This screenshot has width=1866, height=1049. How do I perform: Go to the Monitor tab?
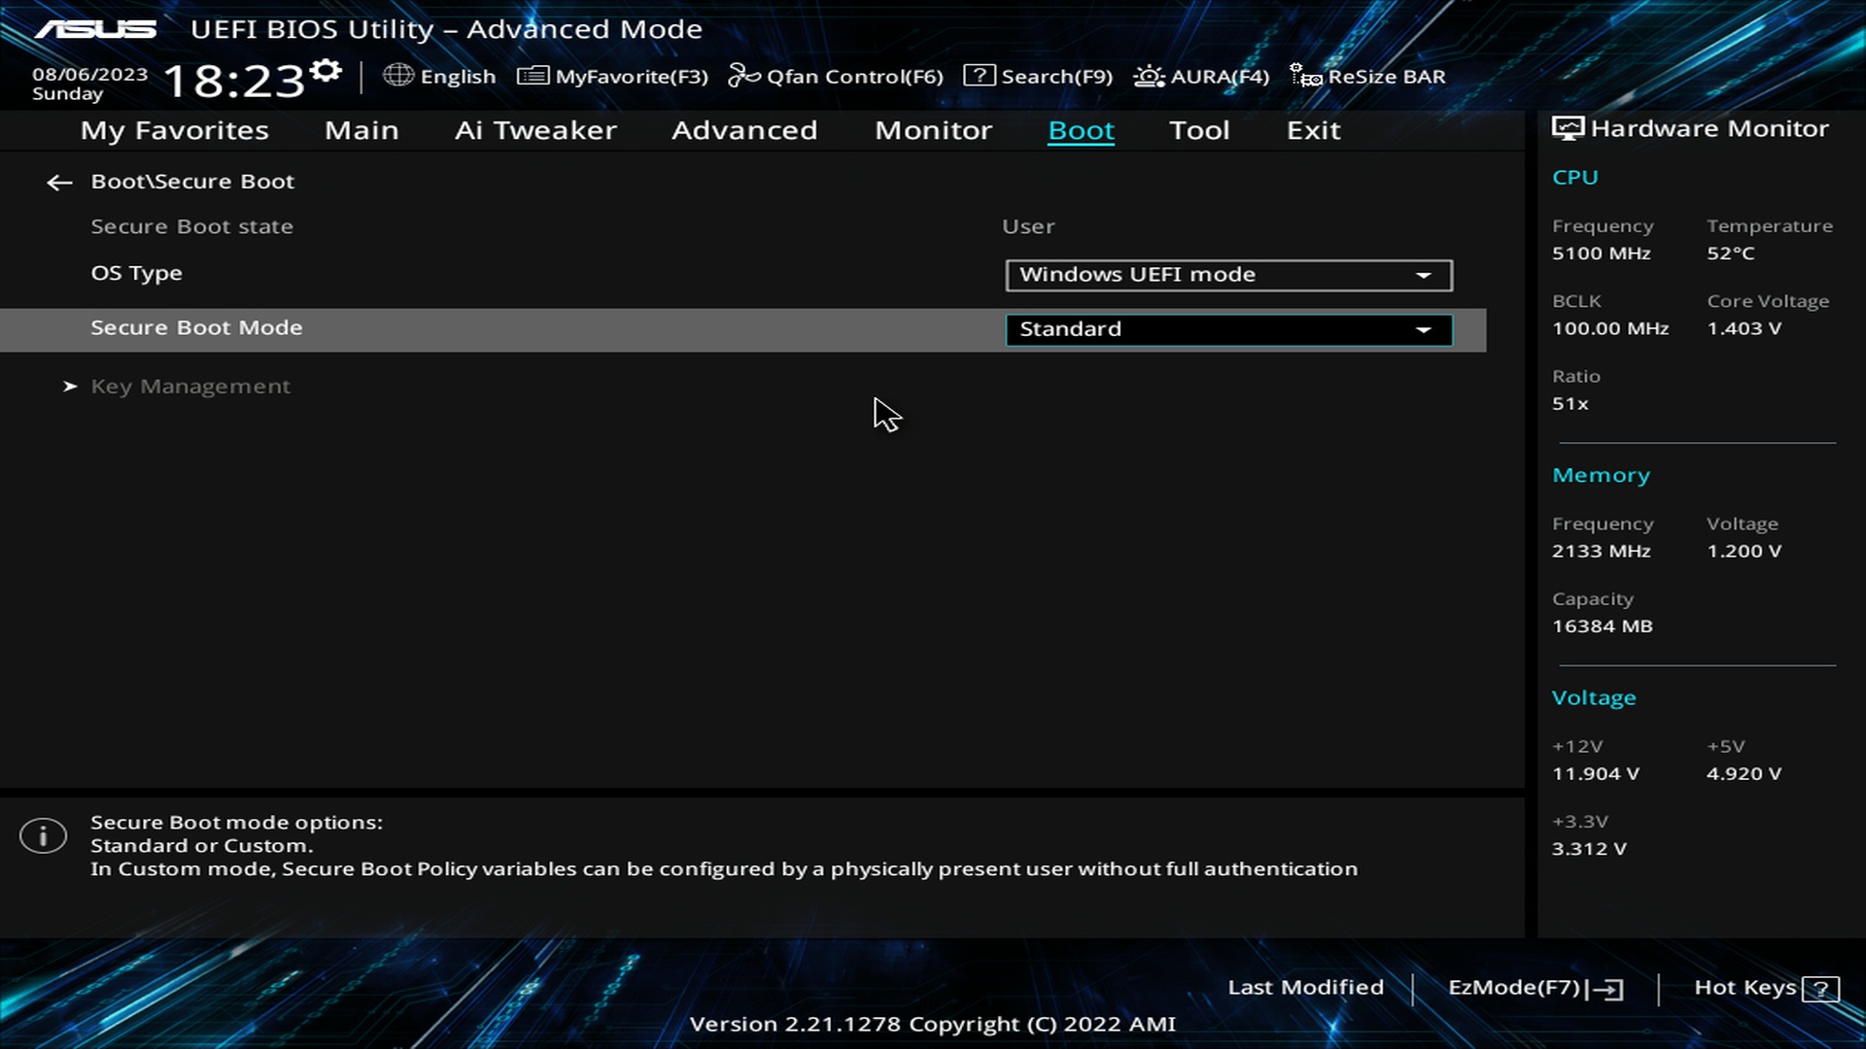(x=933, y=130)
